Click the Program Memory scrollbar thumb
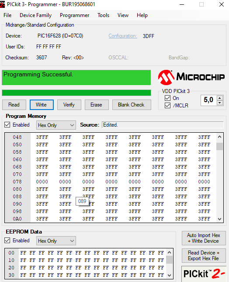 pyautogui.click(x=219, y=146)
